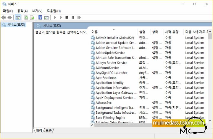
Task: Click the Start Service play icon
Action: pos(55,17)
